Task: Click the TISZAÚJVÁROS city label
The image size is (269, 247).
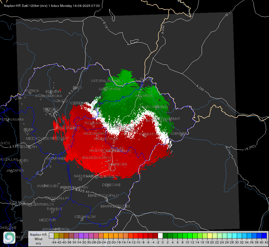Action: 67,128
